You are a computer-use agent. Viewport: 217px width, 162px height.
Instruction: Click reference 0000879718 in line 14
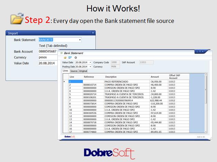tap(93, 122)
